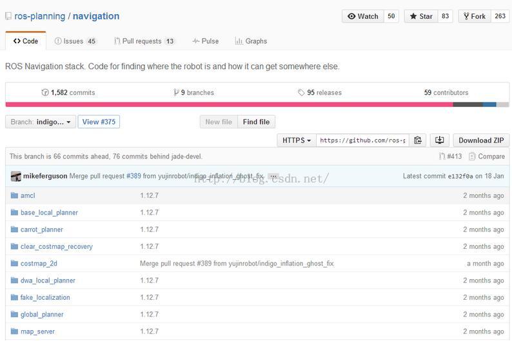Open the amcl folder
The width and height of the screenshot is (512, 343).
28,195
